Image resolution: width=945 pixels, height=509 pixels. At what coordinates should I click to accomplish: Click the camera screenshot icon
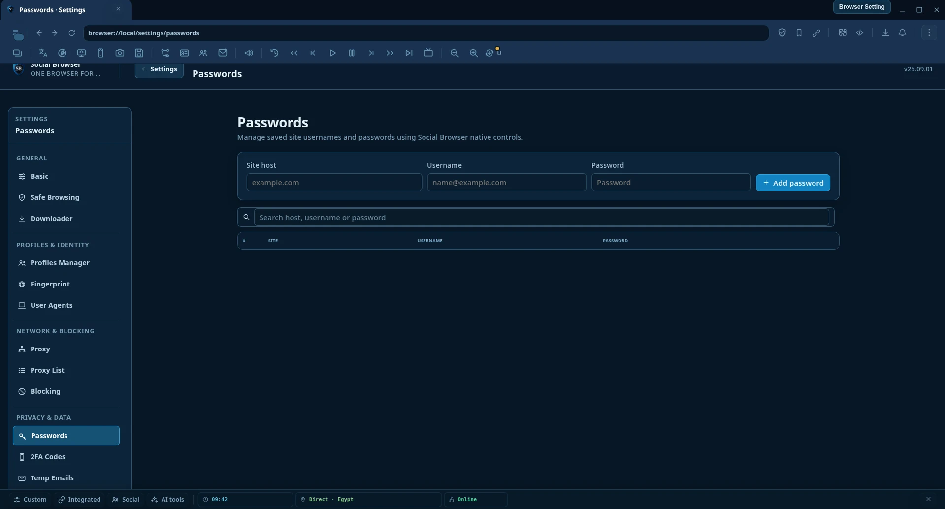click(120, 53)
